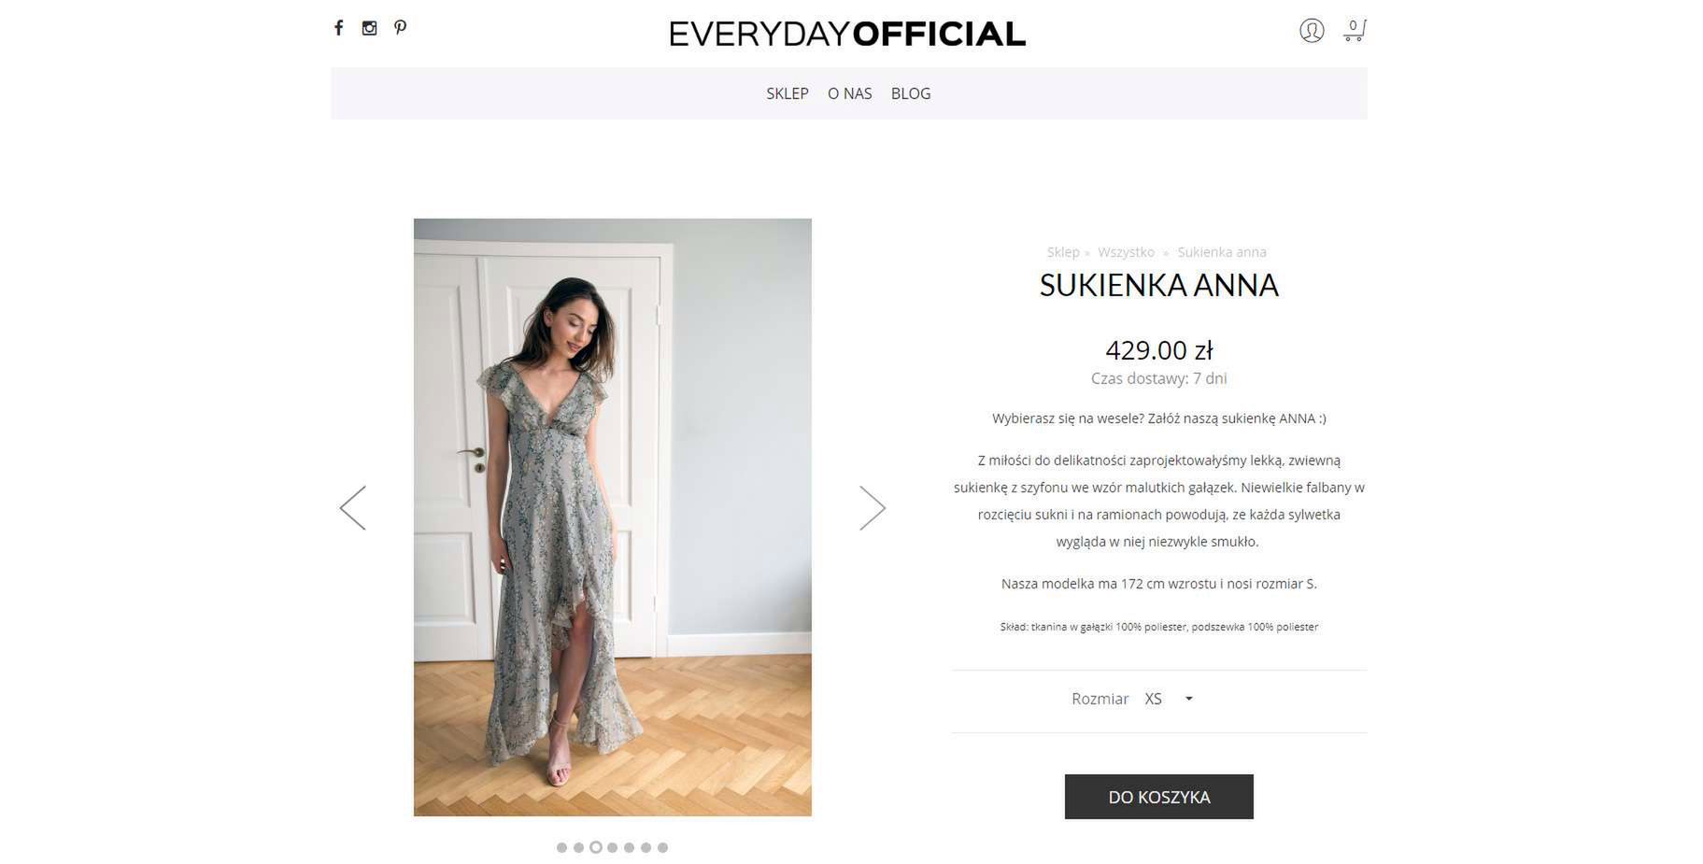Click the EVERYDAYOFFICIAL logo
Image resolution: width=1703 pixels, height=864 pixels.
847,34
